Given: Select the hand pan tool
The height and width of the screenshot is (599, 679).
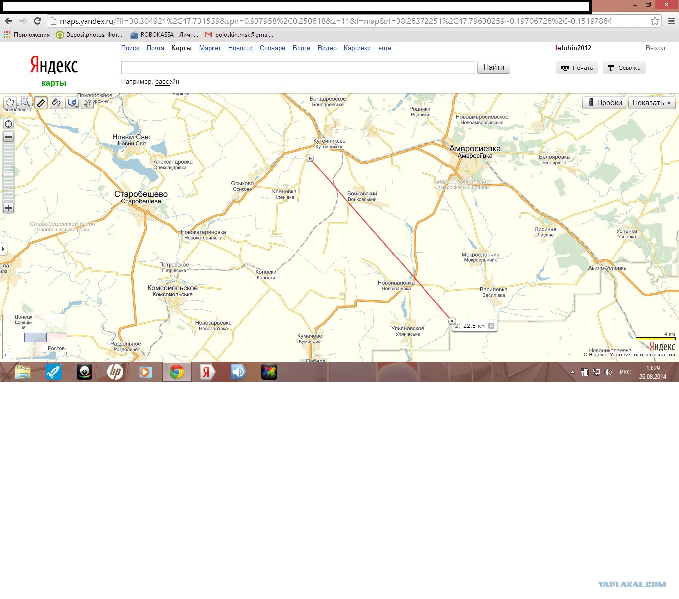Looking at the screenshot, I should [x=10, y=103].
